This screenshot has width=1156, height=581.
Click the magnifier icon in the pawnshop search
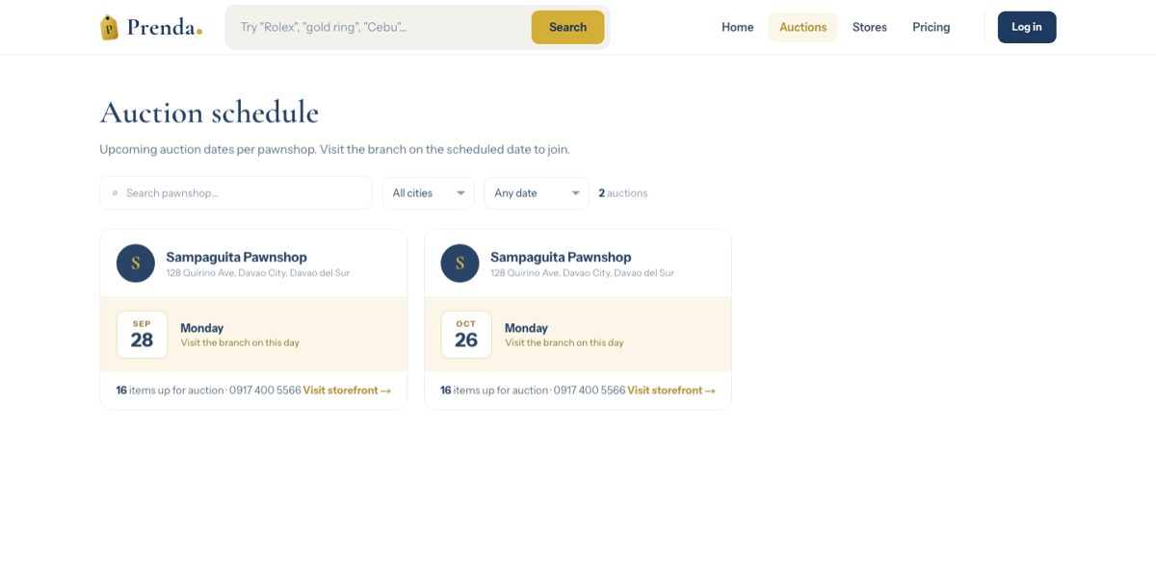coord(116,193)
